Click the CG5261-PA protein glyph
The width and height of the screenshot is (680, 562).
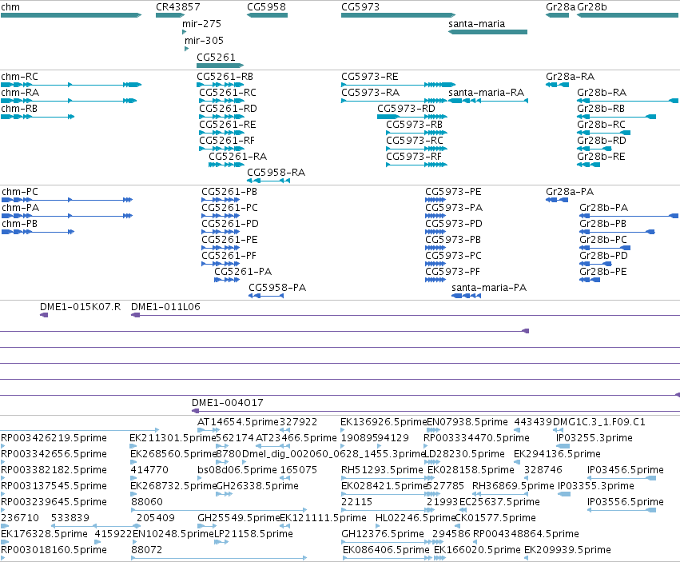click(227, 280)
